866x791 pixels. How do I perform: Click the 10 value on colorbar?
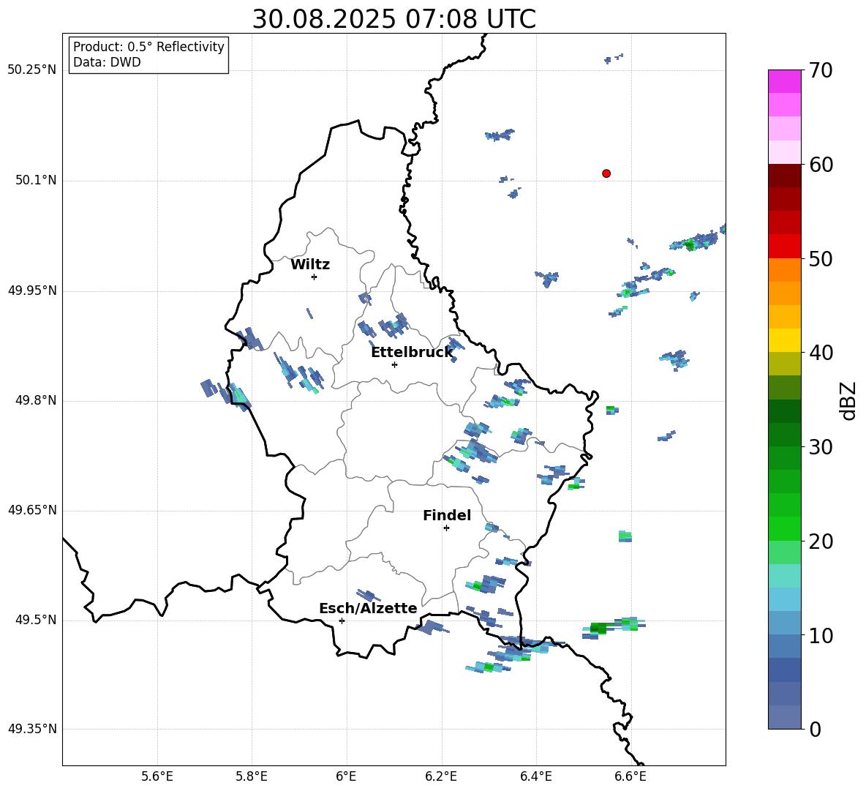point(821,636)
